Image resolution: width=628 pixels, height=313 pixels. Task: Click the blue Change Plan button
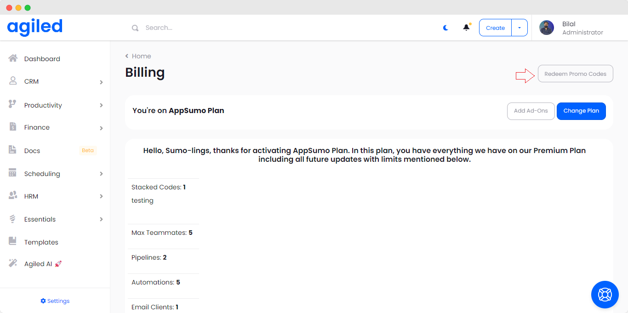tap(581, 111)
